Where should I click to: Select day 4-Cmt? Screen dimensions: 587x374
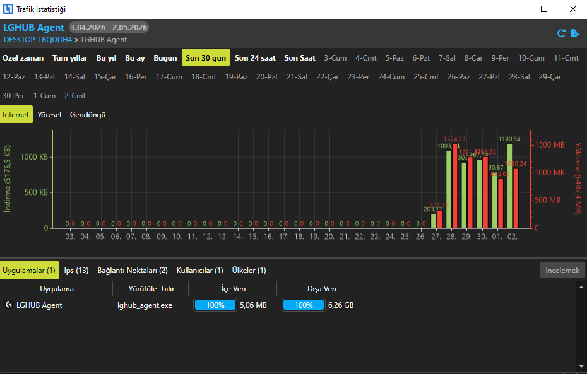[x=365, y=58]
